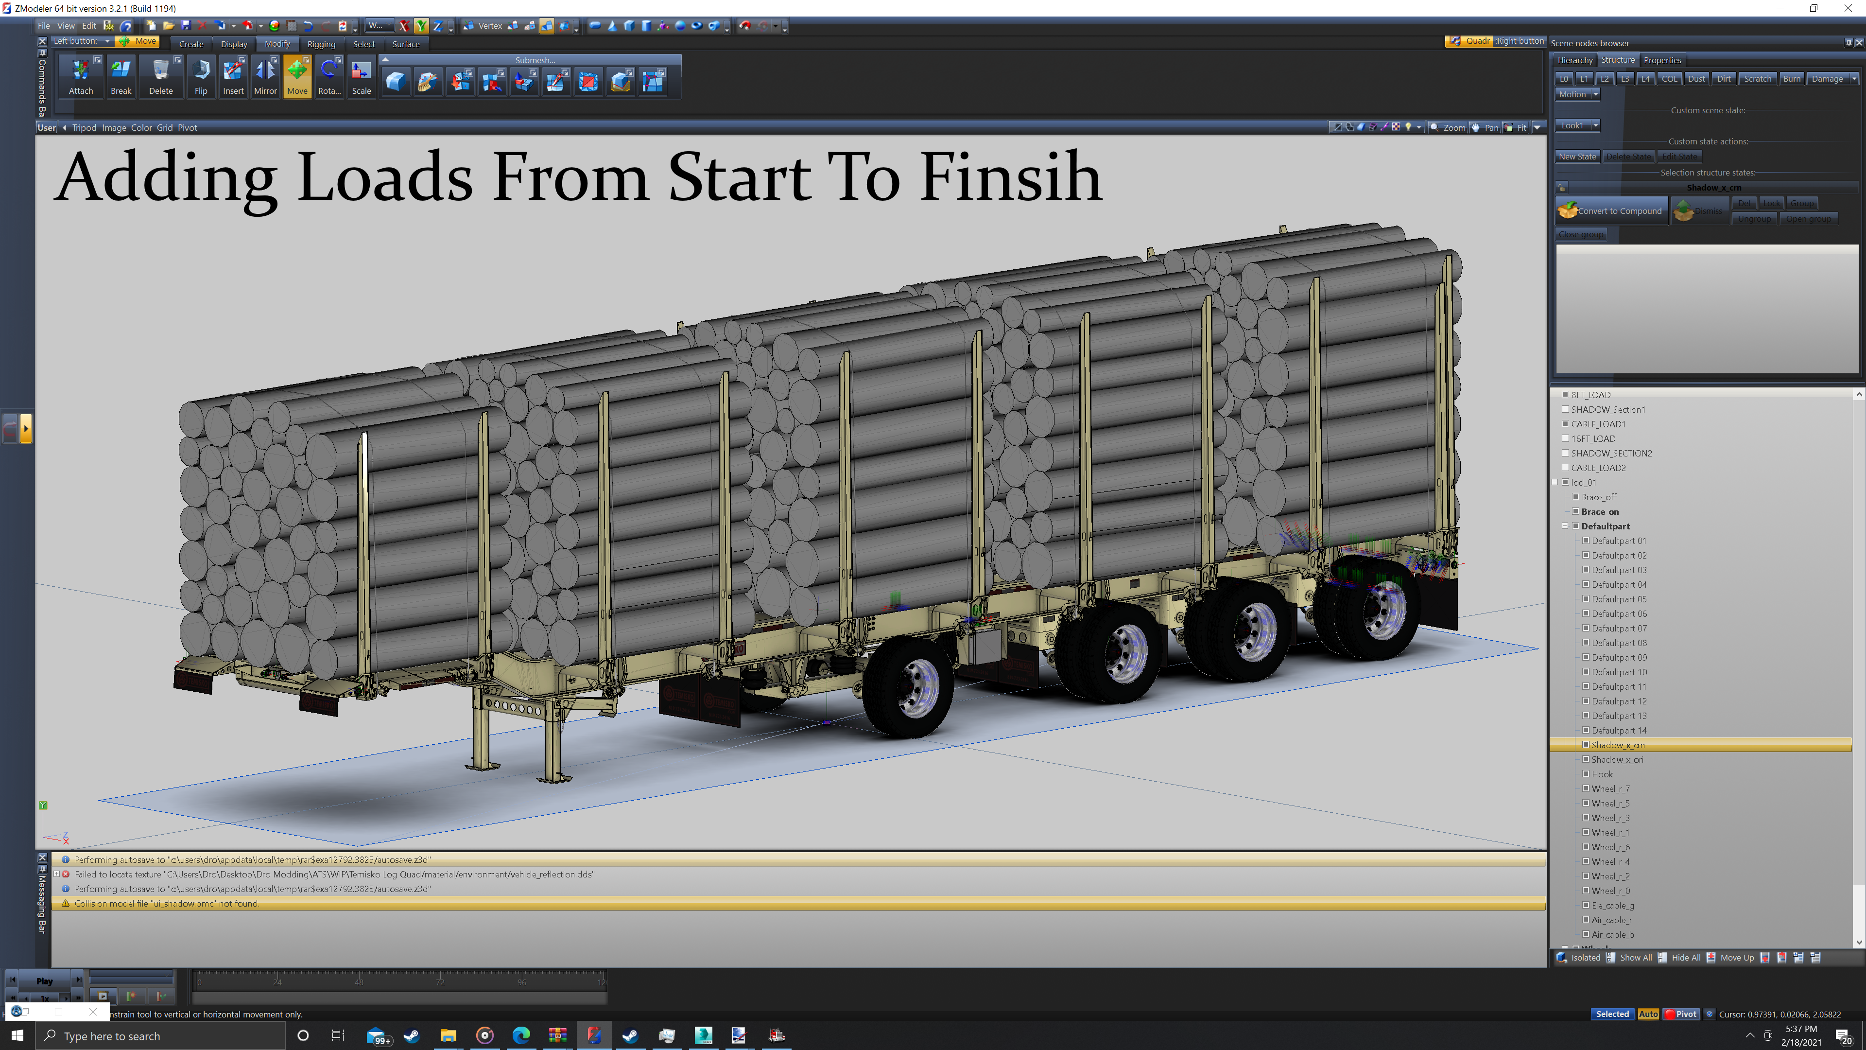Switch to the Create tab
The width and height of the screenshot is (1866, 1050).
click(x=191, y=44)
